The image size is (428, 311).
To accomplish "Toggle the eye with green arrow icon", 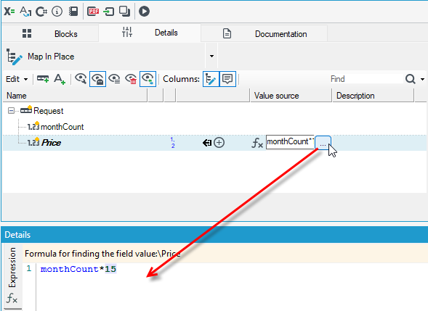I will coord(148,79).
